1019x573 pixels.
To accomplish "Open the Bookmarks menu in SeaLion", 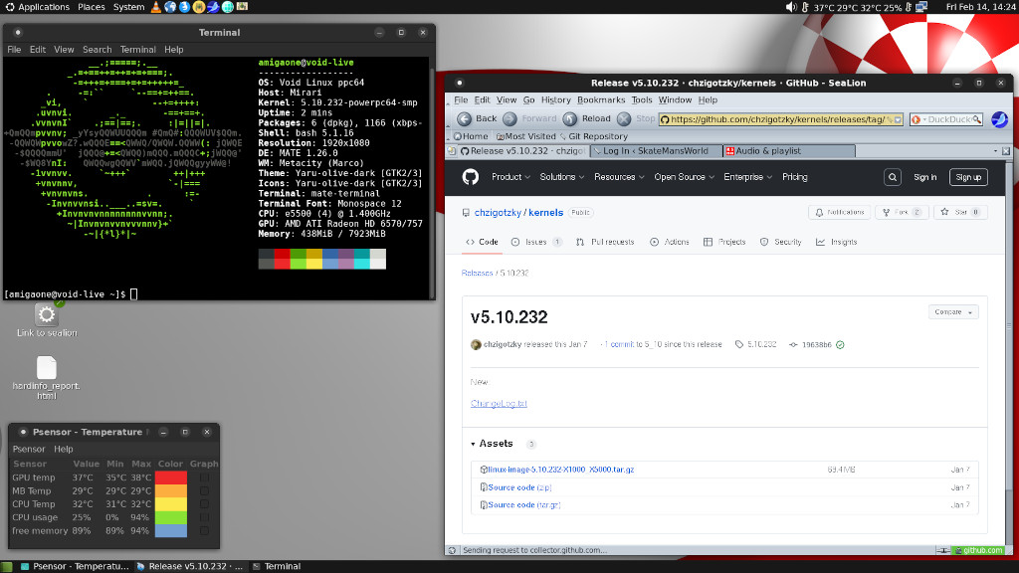I will 601,100.
